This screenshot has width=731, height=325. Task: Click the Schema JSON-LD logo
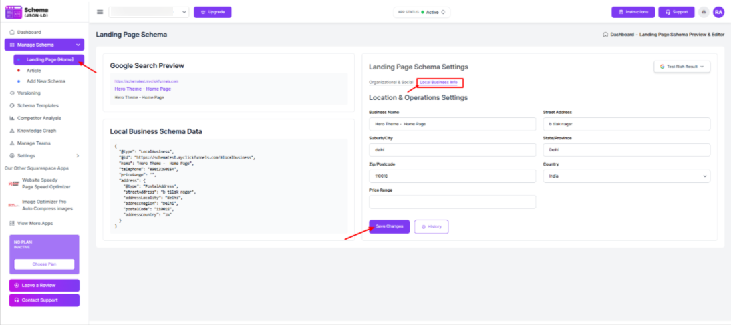[32, 12]
